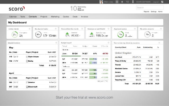Viewport: 169px width, 106px height.
Task: Open the Active clients widget settings icon
Action: [29, 29]
